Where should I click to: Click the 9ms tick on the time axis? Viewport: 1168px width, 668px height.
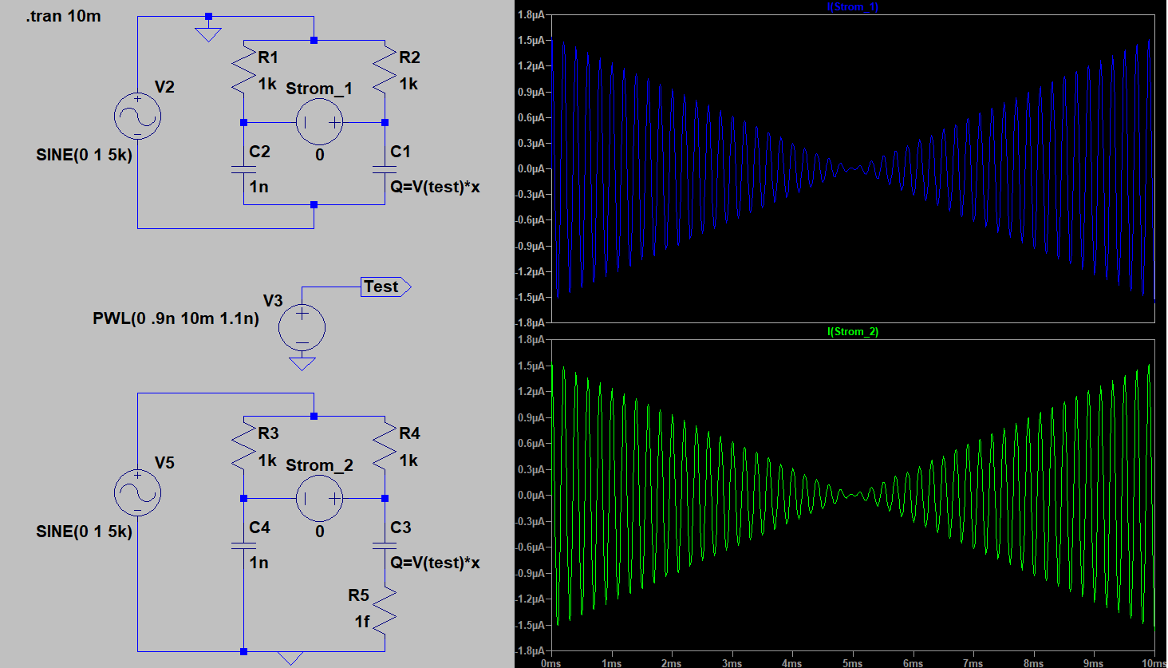click(1093, 663)
